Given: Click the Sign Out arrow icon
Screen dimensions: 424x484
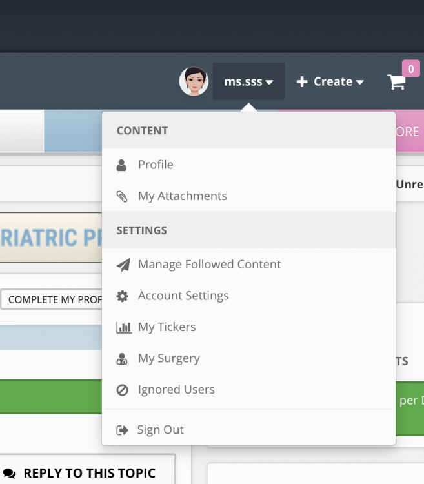Looking at the screenshot, I should (x=122, y=430).
